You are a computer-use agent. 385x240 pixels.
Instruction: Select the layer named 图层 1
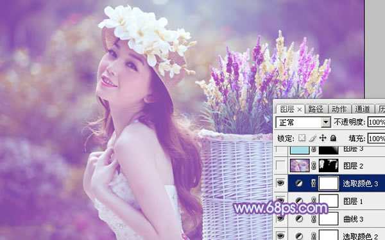tap(353, 202)
